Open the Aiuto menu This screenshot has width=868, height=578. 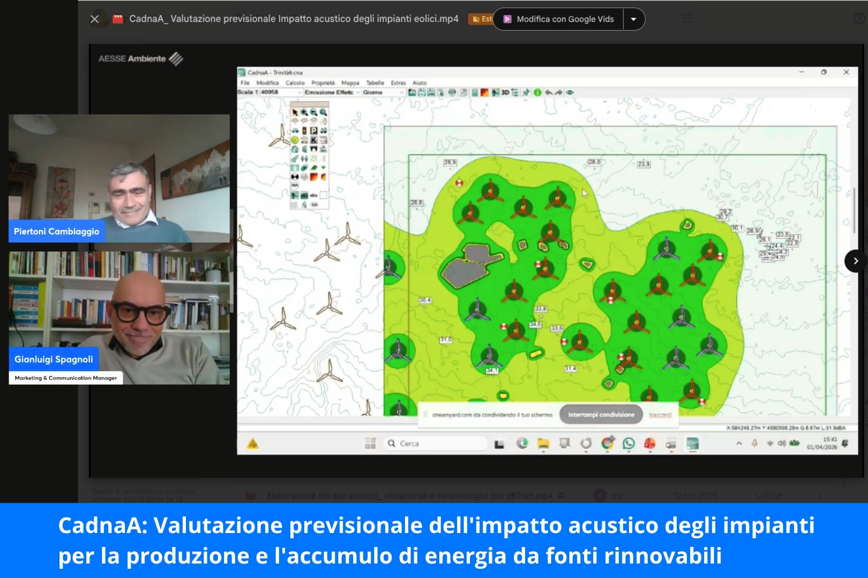tap(420, 83)
